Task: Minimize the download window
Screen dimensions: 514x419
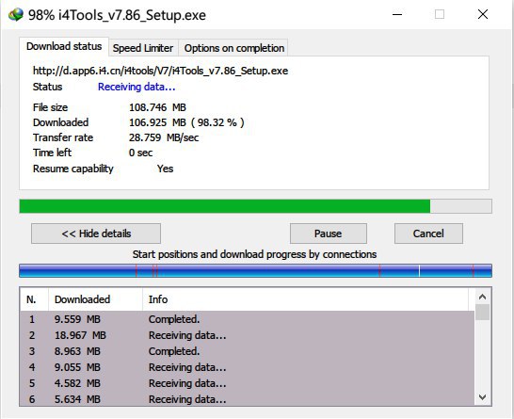Action: (397, 14)
